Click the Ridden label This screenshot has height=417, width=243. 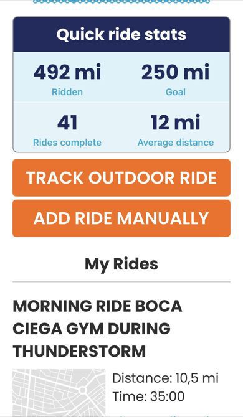[x=67, y=92]
